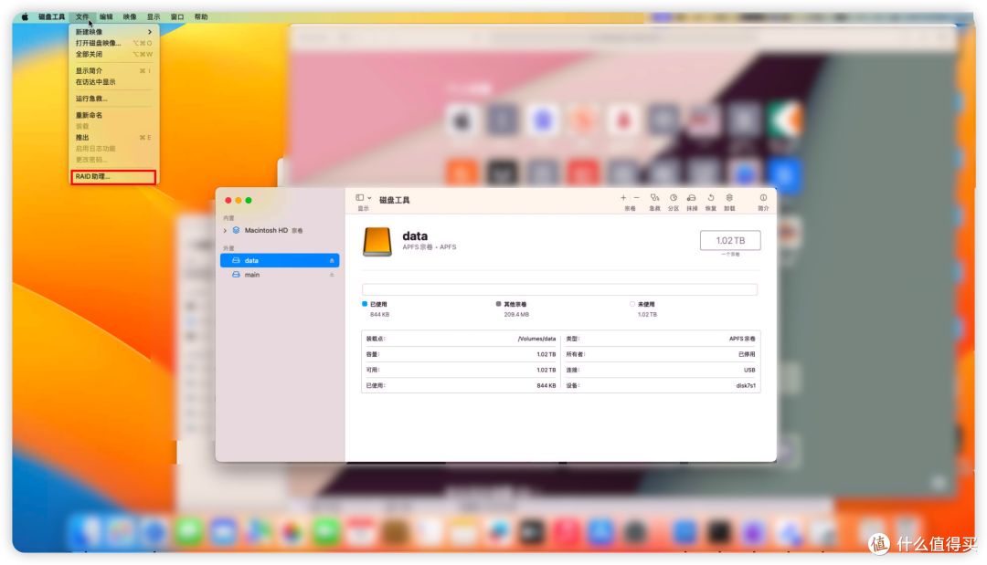Open the 映像 menu
This screenshot has width=987, height=565.
(x=130, y=17)
